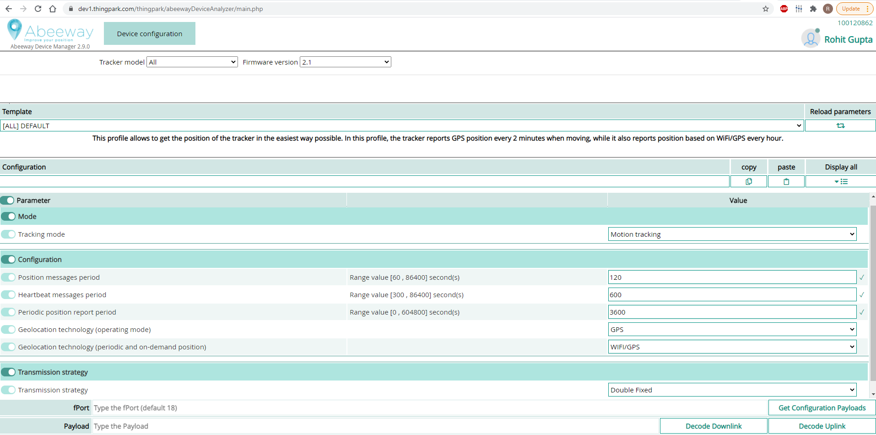Click the Periodic position report value field
This screenshot has height=435, width=876.
(x=732, y=312)
